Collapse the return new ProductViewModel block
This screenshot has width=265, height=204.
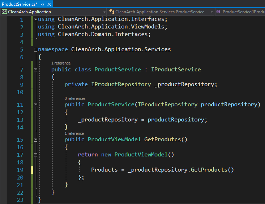[x=35, y=155]
